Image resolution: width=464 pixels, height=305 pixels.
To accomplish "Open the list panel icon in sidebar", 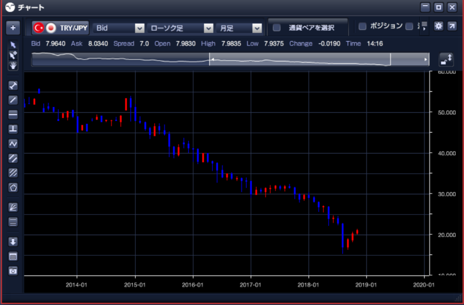I will click(13, 256).
